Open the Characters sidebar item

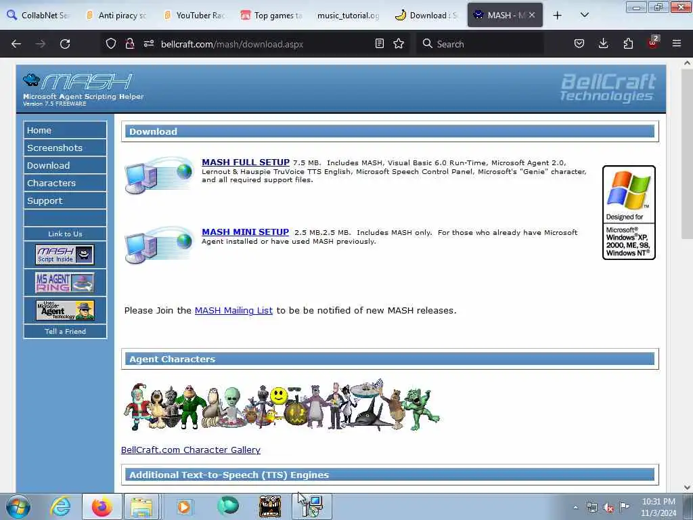(x=65, y=183)
